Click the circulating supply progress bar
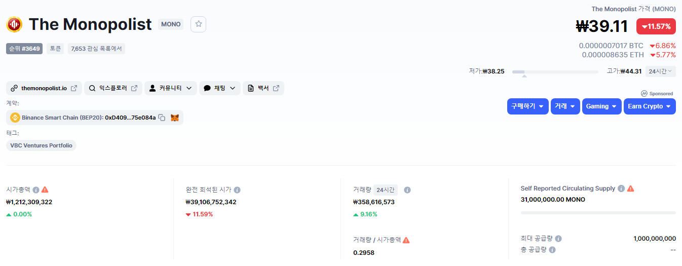Viewport: 682px width, 266px height. tap(598, 213)
